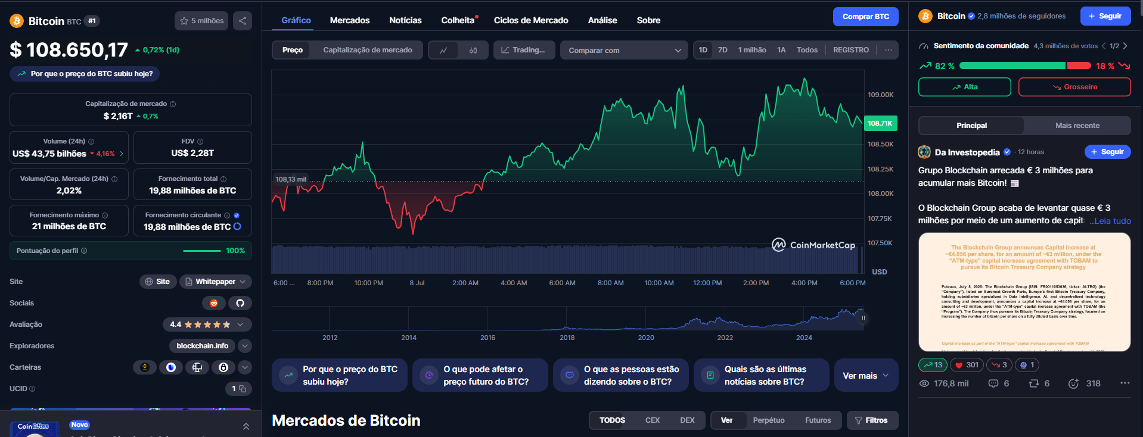Image resolution: width=1143 pixels, height=437 pixels.
Task: Expand Volume (24h) details arrow
Action: point(122,154)
